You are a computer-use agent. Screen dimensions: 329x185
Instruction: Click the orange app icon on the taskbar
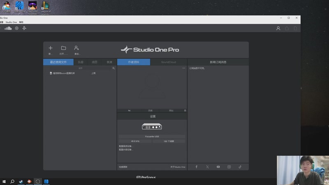(x=29, y=181)
